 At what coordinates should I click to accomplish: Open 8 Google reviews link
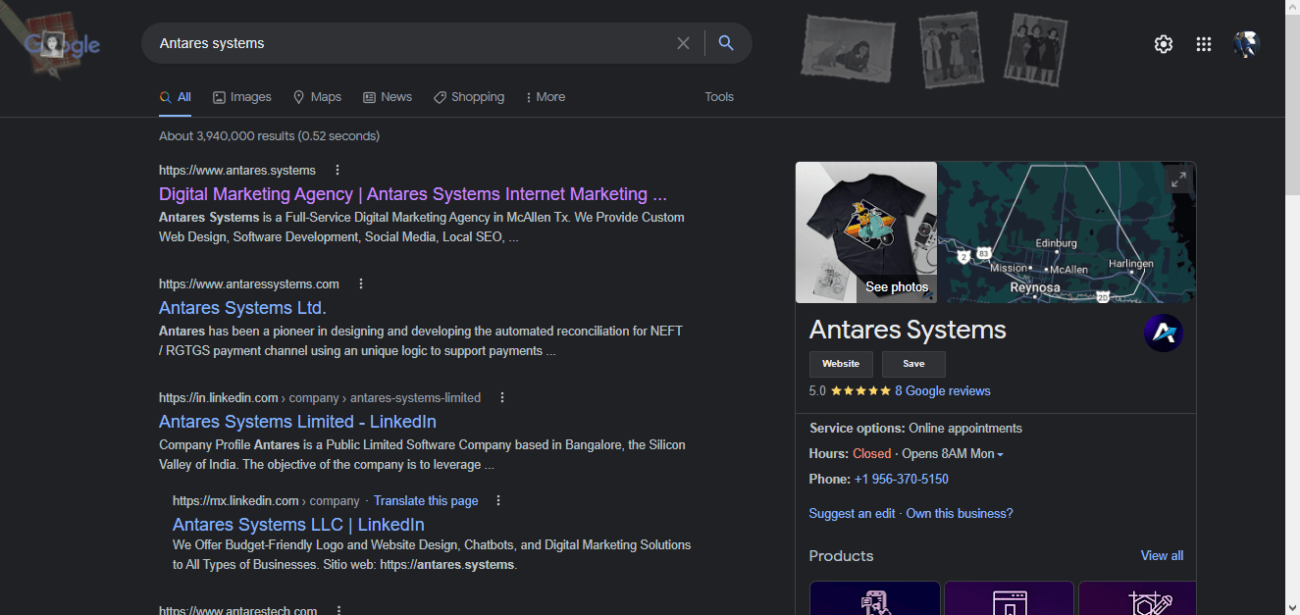pyautogui.click(x=943, y=390)
